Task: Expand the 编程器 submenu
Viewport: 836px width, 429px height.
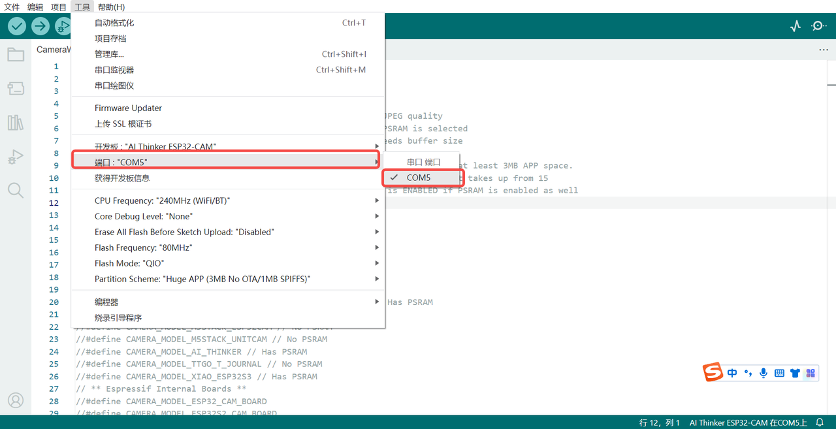Action: coord(228,302)
